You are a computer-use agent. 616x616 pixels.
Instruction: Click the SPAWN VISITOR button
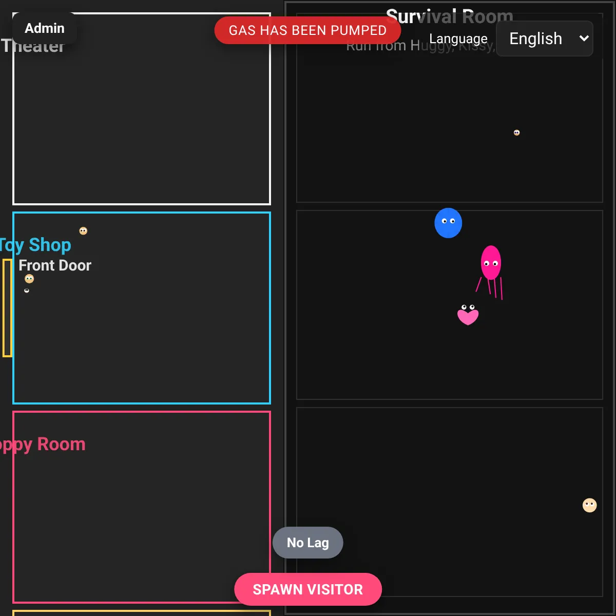pyautogui.click(x=308, y=589)
